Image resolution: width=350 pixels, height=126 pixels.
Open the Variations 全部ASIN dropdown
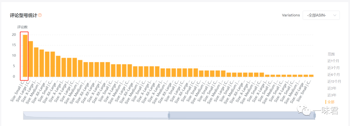(321, 15)
